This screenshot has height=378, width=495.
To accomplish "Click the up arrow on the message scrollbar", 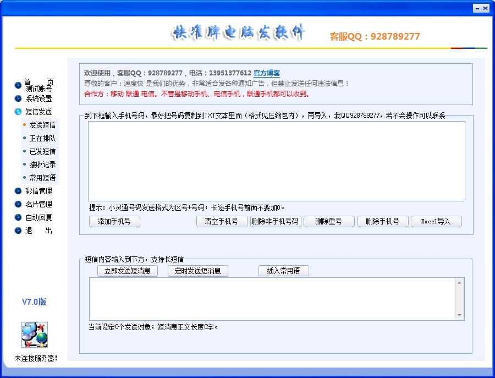I will 460,283.
